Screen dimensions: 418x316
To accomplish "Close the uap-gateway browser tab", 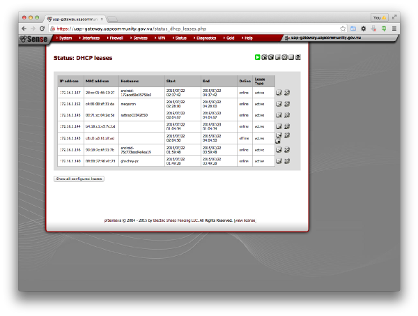I will point(102,20).
